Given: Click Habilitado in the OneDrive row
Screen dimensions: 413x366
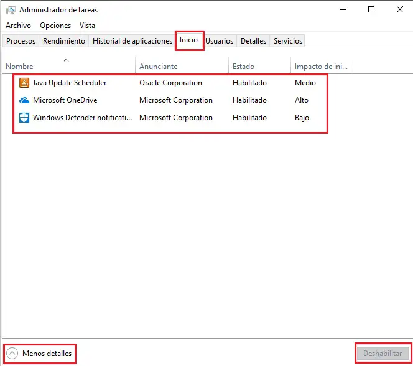Looking at the screenshot, I should (249, 100).
